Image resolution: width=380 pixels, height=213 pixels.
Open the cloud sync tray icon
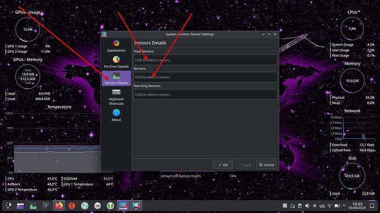pyautogui.click(x=292, y=206)
